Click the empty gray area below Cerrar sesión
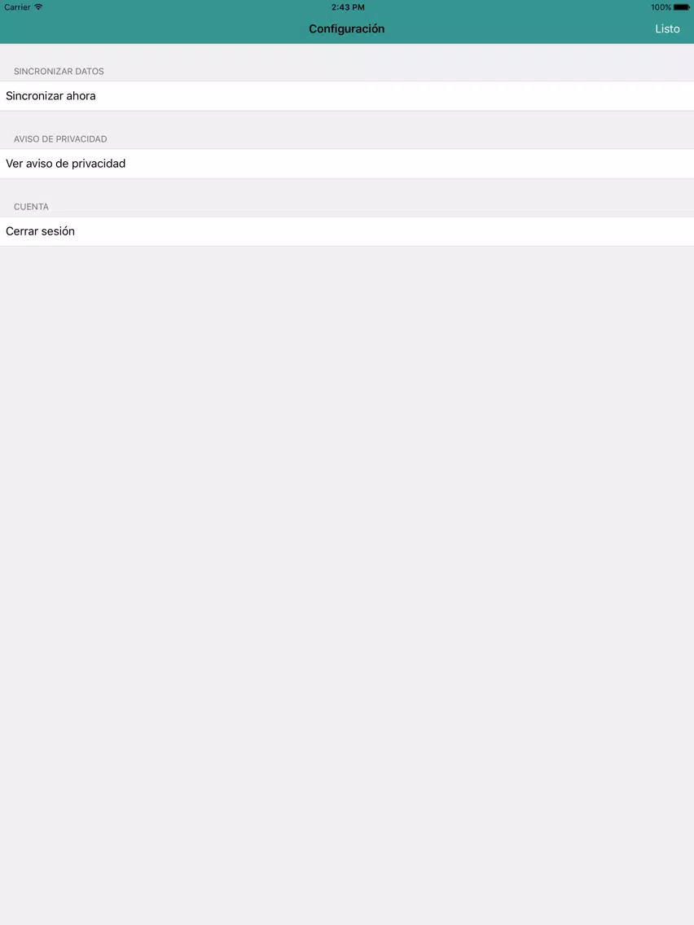 (347, 584)
